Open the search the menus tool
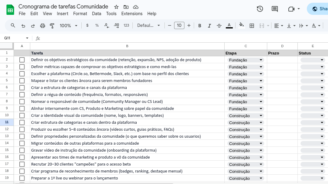Image resolution: width=328 pixels, height=184 pixels. click(12, 25)
